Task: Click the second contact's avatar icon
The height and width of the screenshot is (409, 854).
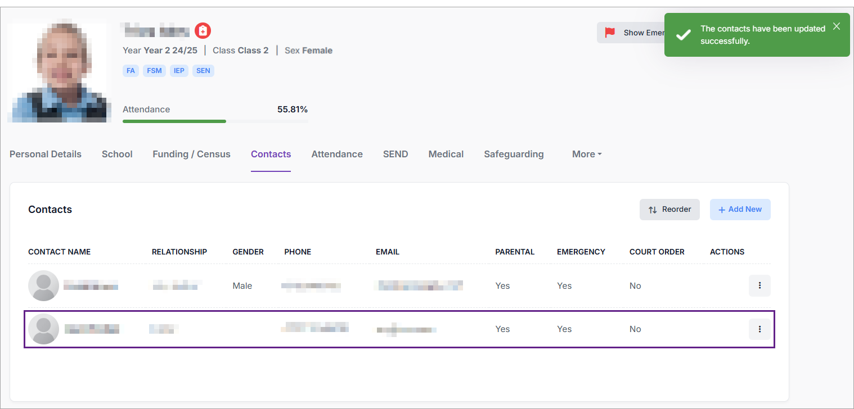Action: 43,329
